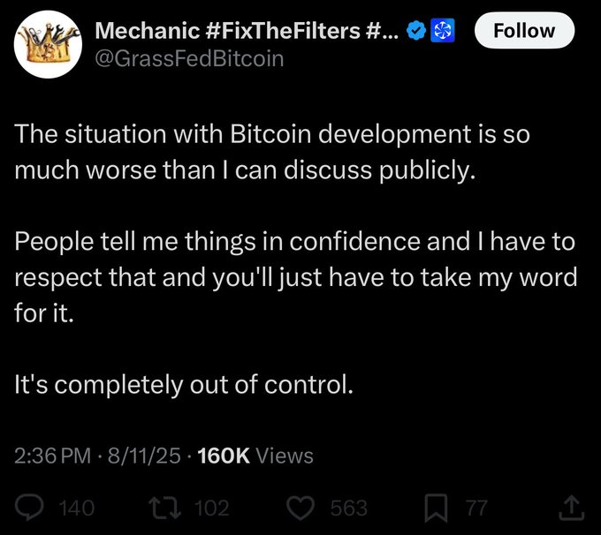Image resolution: width=601 pixels, height=535 pixels.
Task: Click the blue verified checkmark badge
Action: point(415,32)
